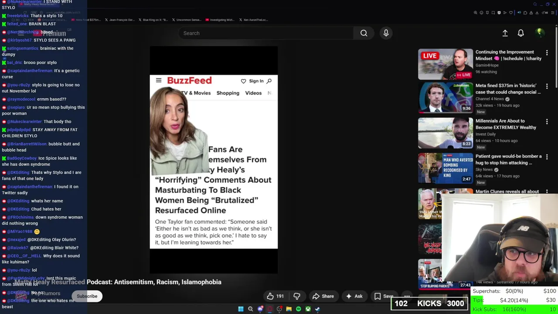
Task: Switch to Jean-François Gar... browser tab
Action: tap(120, 20)
